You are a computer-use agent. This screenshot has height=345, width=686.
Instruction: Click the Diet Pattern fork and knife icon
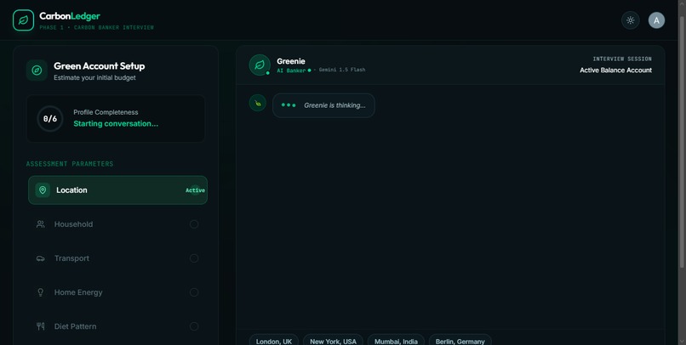point(40,326)
